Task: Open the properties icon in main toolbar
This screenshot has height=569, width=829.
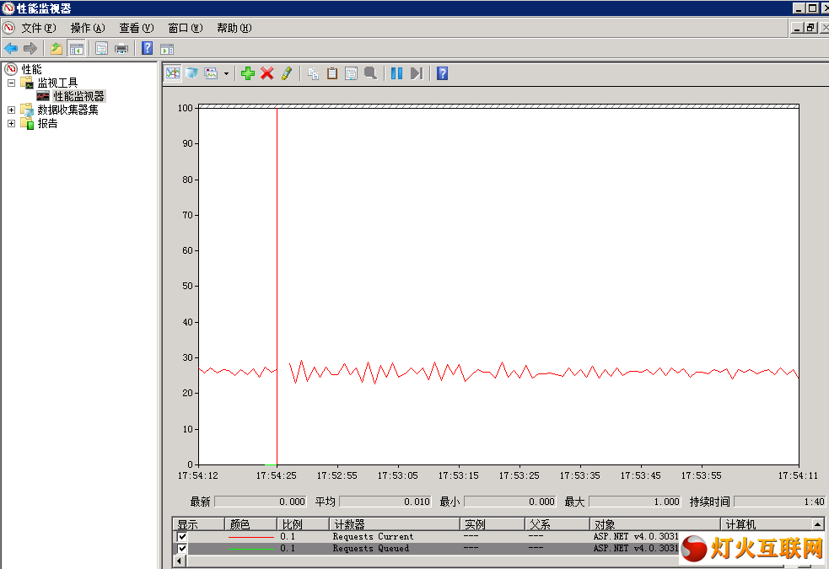Action: (101, 49)
